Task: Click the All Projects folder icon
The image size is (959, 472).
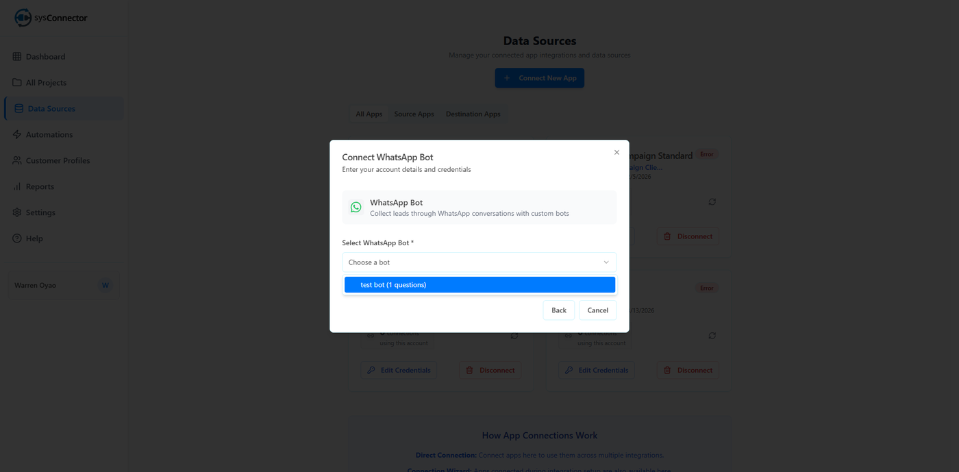Action: [x=17, y=83]
